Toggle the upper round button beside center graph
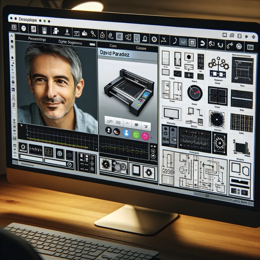 pyautogui.click(x=153, y=151)
